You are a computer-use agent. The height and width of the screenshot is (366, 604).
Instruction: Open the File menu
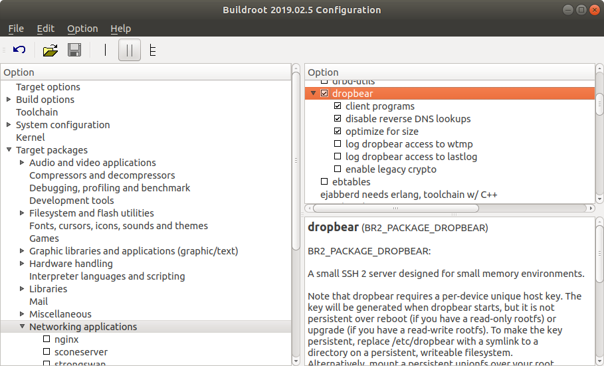pos(16,29)
